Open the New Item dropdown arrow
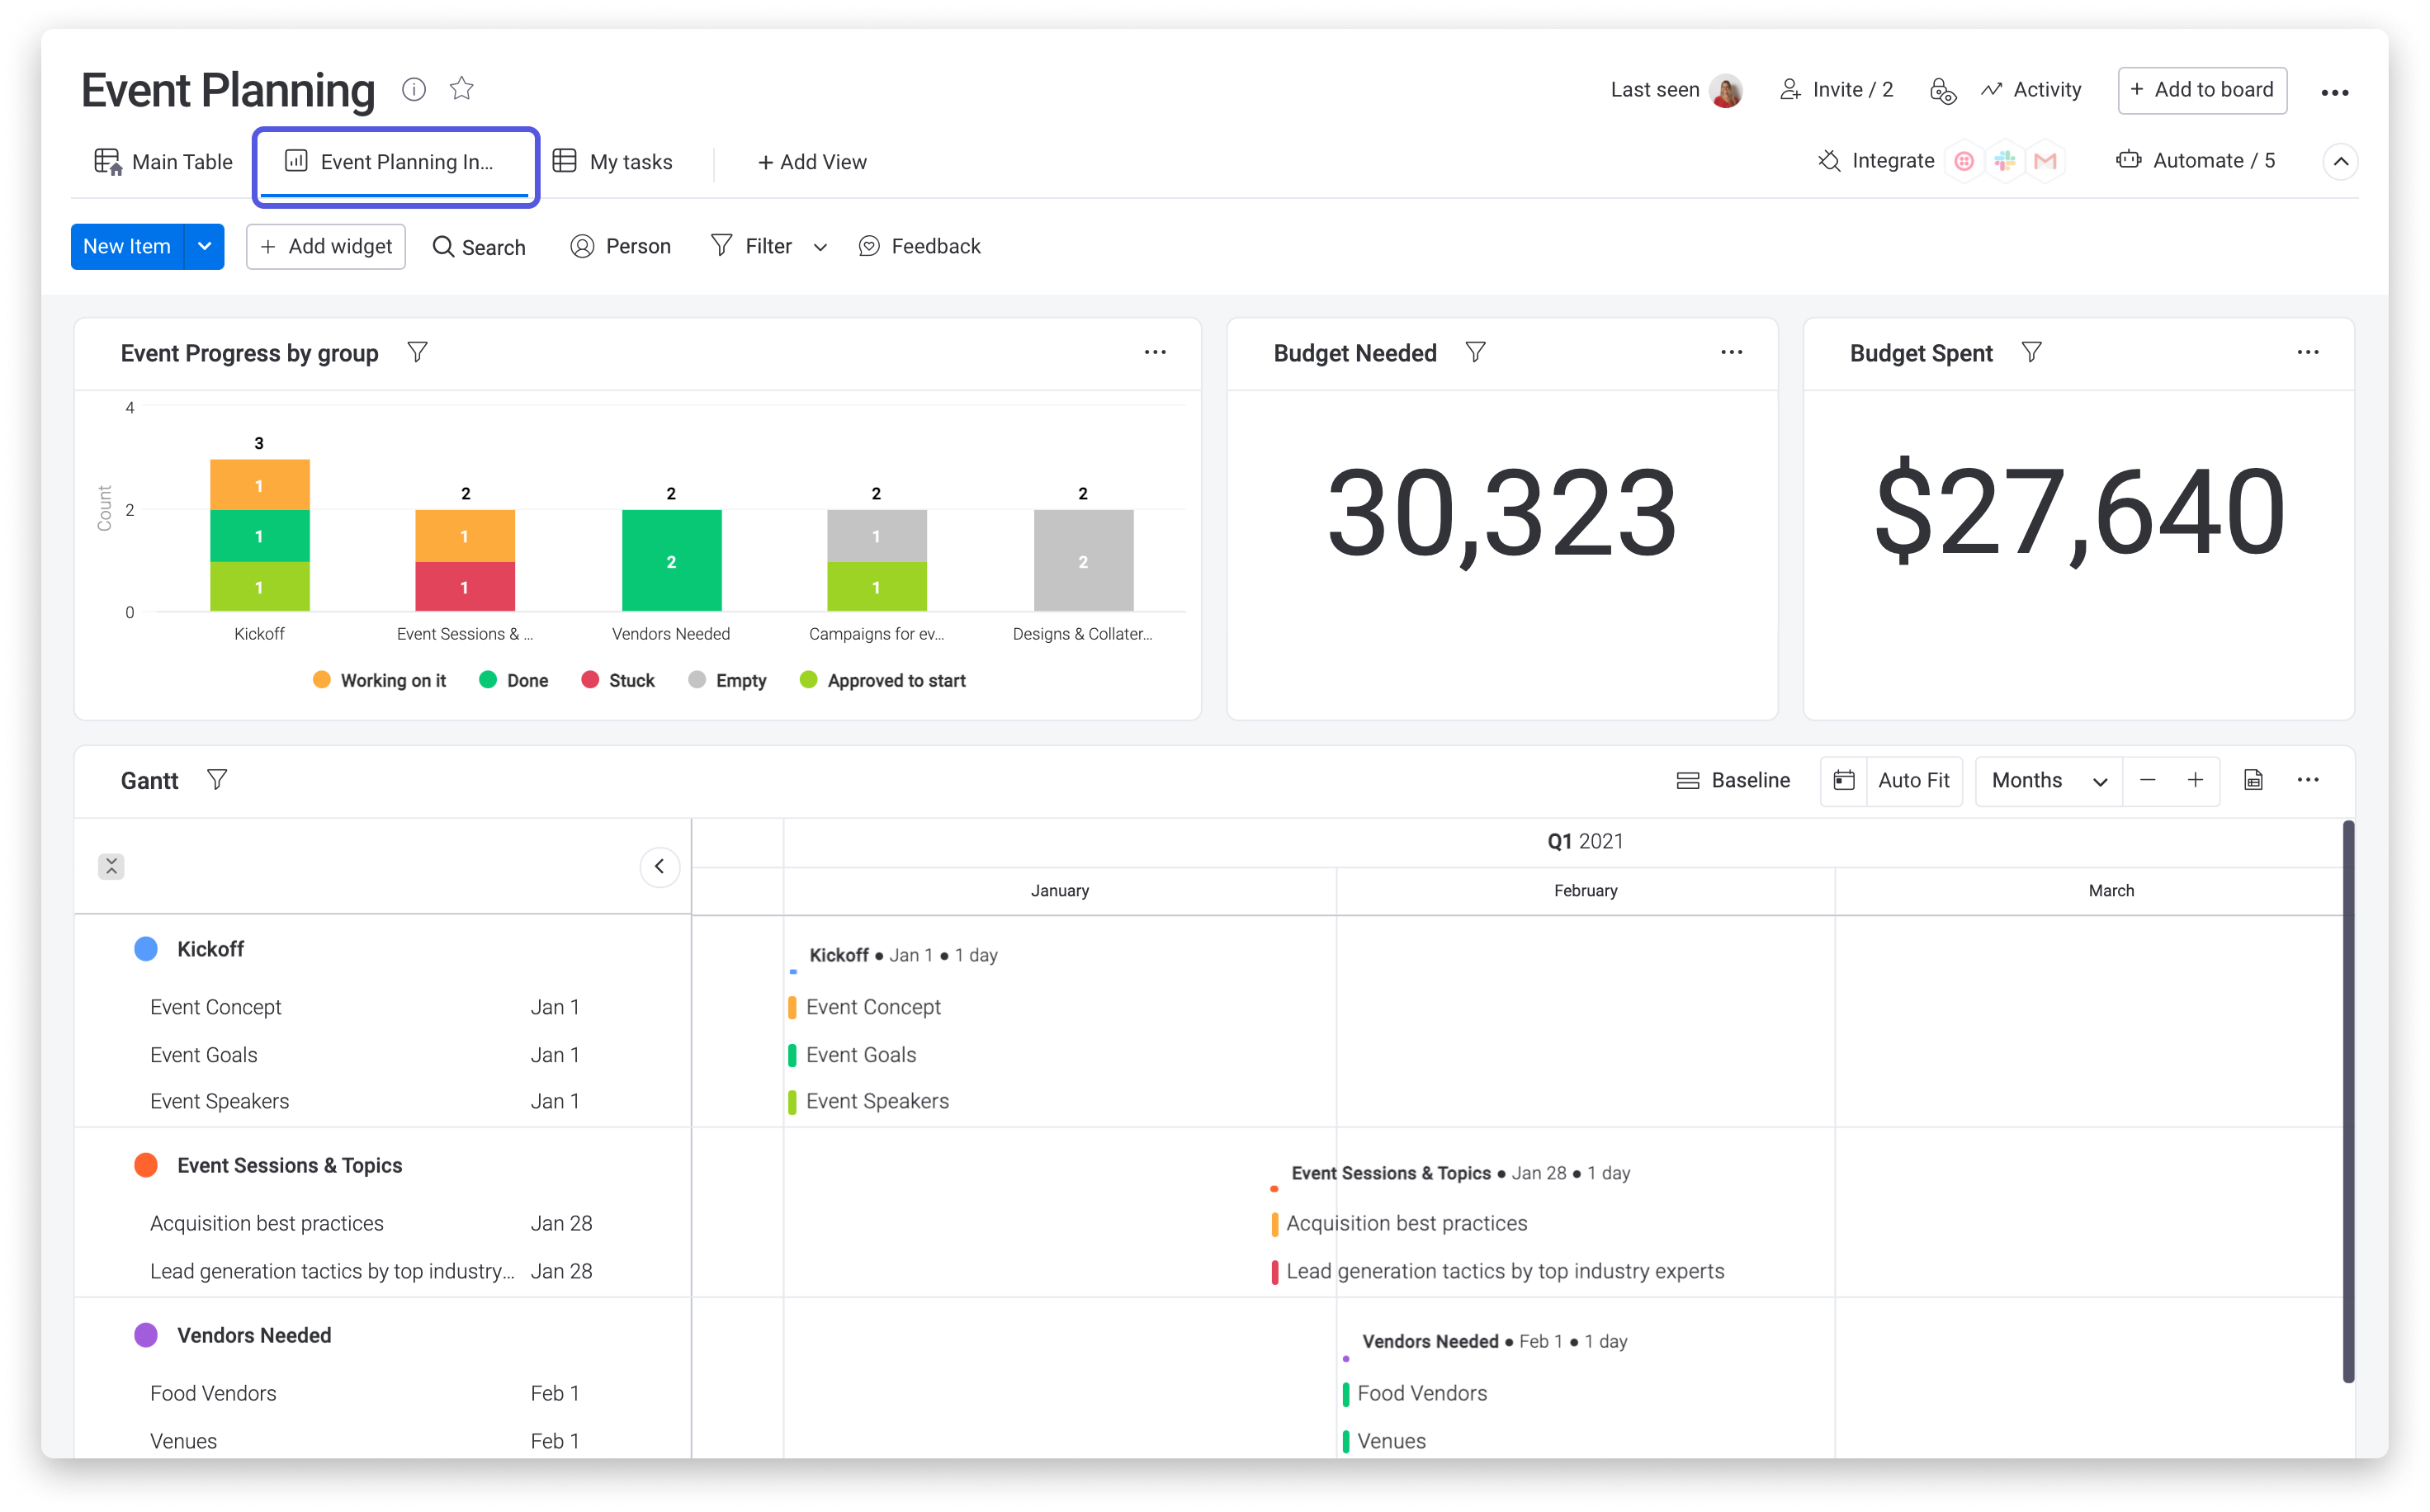2430x1512 pixels. point(204,246)
